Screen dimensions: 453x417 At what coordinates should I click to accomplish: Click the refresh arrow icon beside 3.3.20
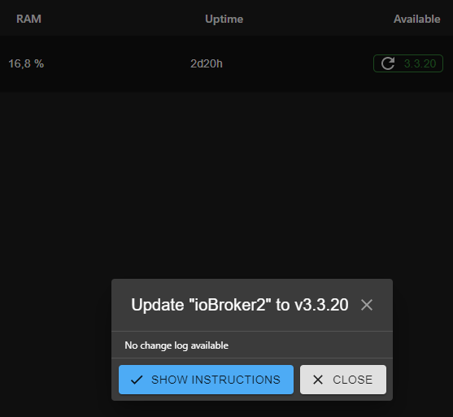click(388, 63)
